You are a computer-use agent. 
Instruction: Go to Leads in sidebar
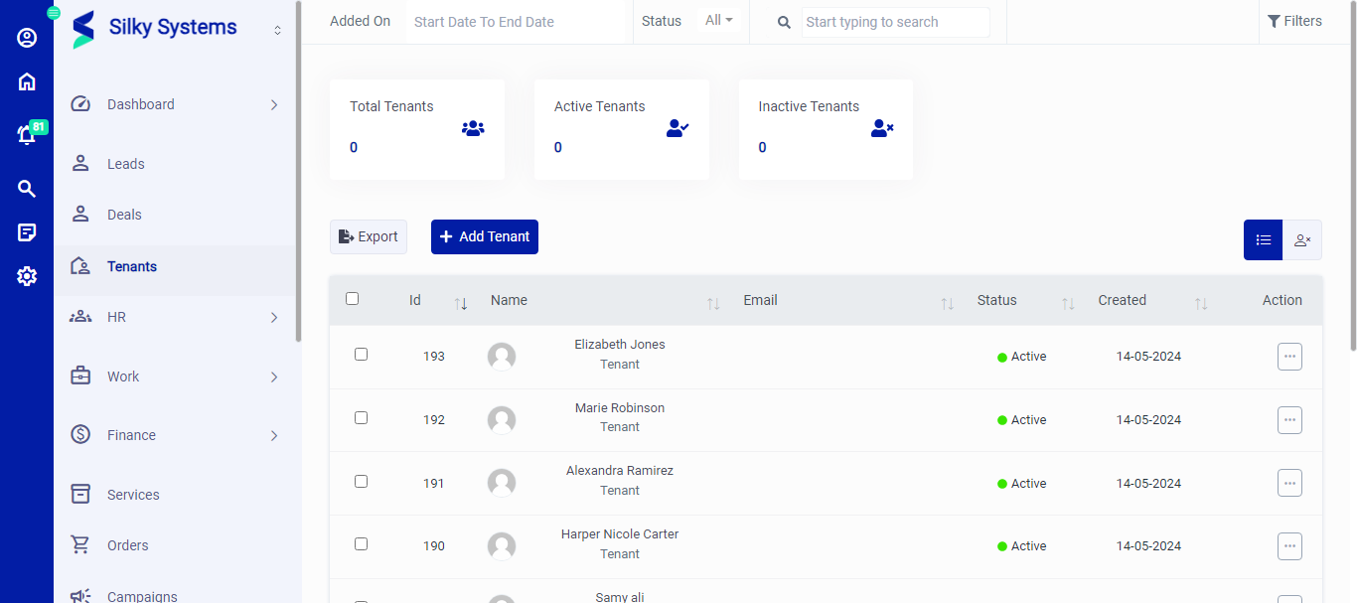click(126, 164)
